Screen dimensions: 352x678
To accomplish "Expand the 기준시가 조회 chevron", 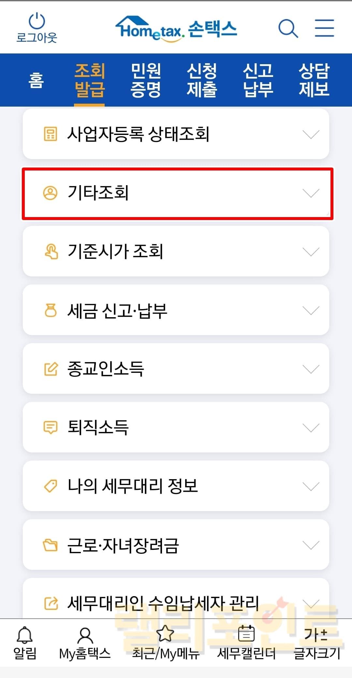I will (311, 252).
